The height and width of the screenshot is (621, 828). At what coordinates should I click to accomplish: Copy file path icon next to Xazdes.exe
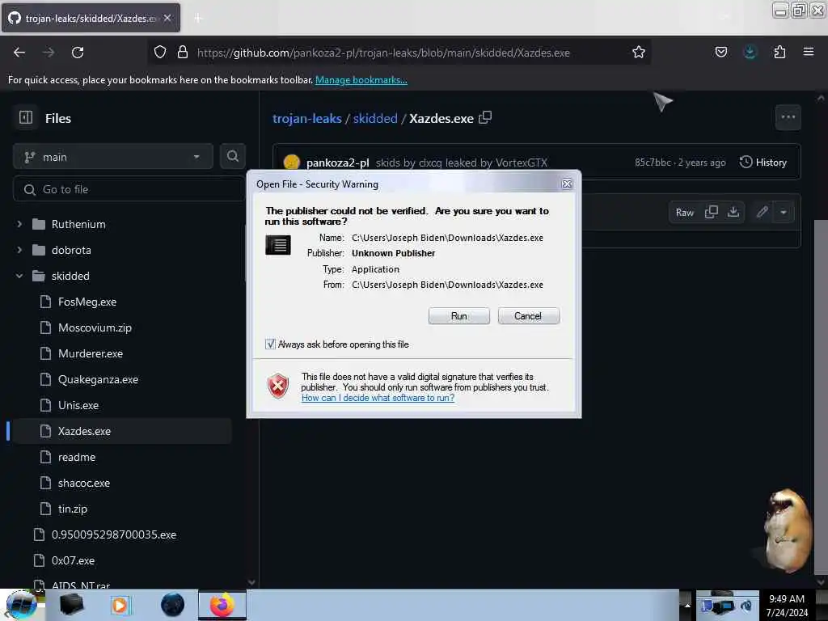coord(485,117)
